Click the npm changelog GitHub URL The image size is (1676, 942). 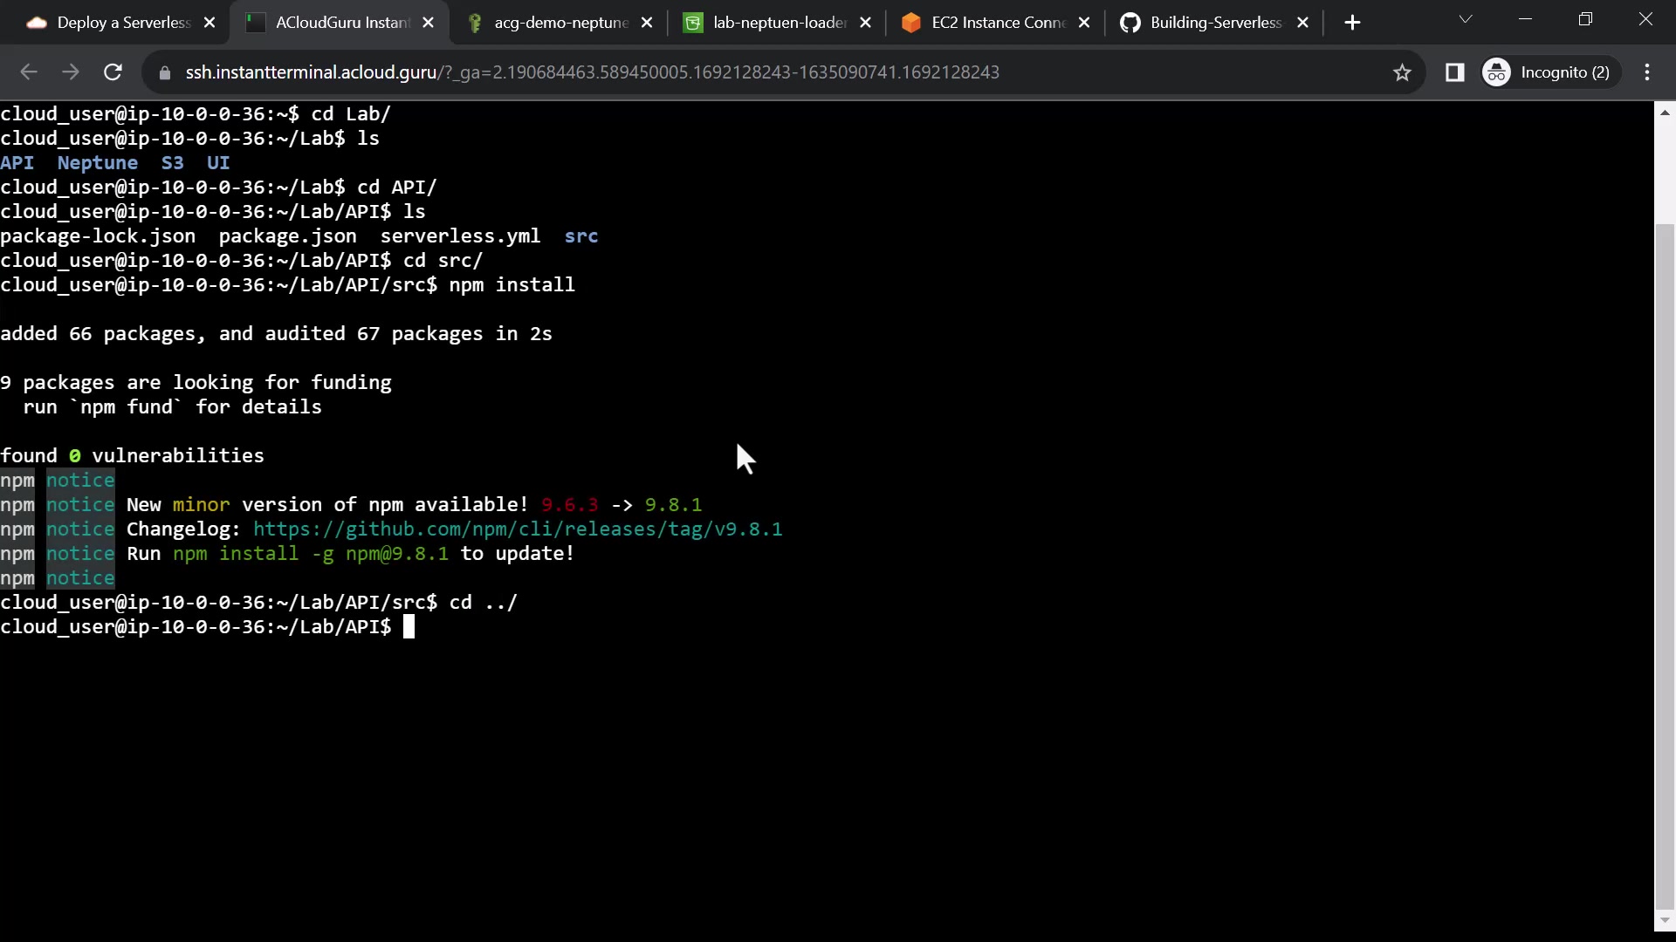(517, 529)
